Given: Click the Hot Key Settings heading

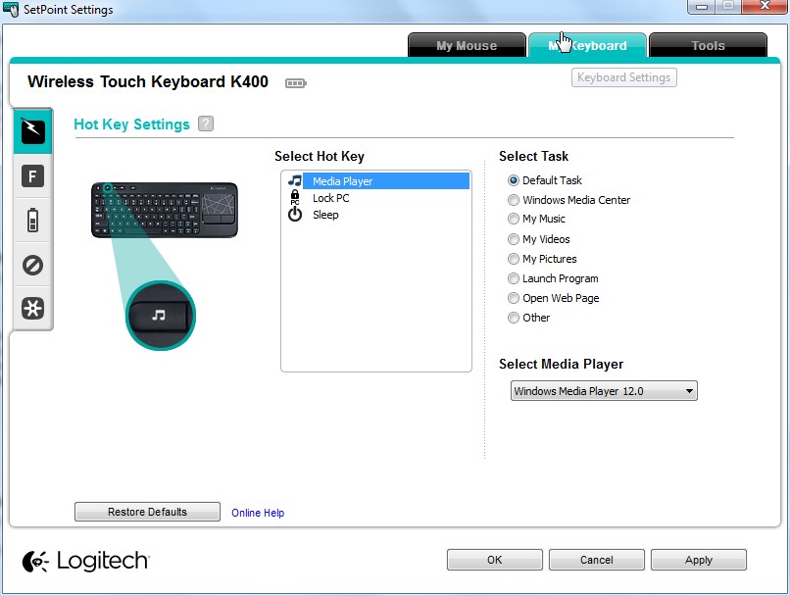Looking at the screenshot, I should pyautogui.click(x=131, y=124).
